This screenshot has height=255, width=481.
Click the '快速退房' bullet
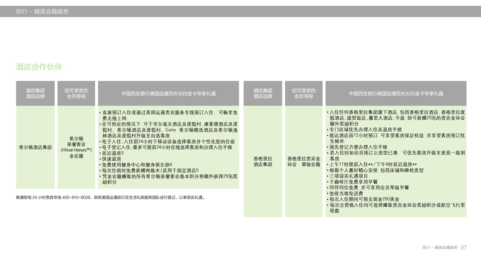[110, 159]
